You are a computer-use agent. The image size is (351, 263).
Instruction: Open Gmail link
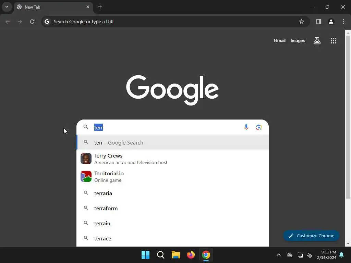coord(280,41)
